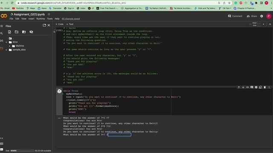Stop the running while True cell
The height and width of the screenshot is (153, 273).
pos(59,91)
